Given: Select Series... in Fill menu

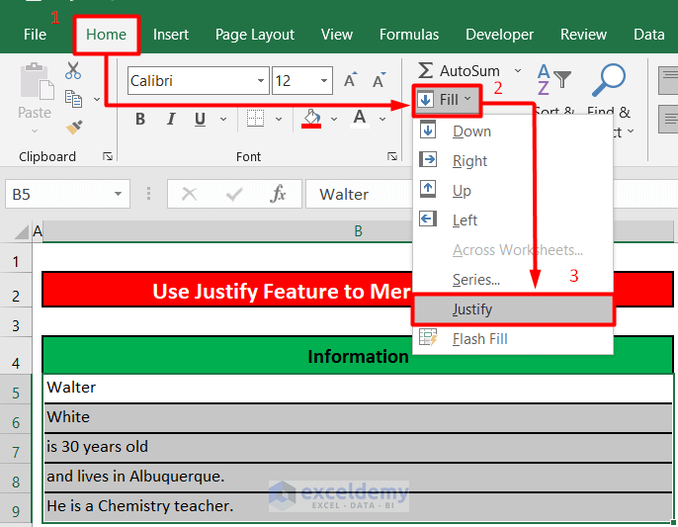Looking at the screenshot, I should coord(513,280).
